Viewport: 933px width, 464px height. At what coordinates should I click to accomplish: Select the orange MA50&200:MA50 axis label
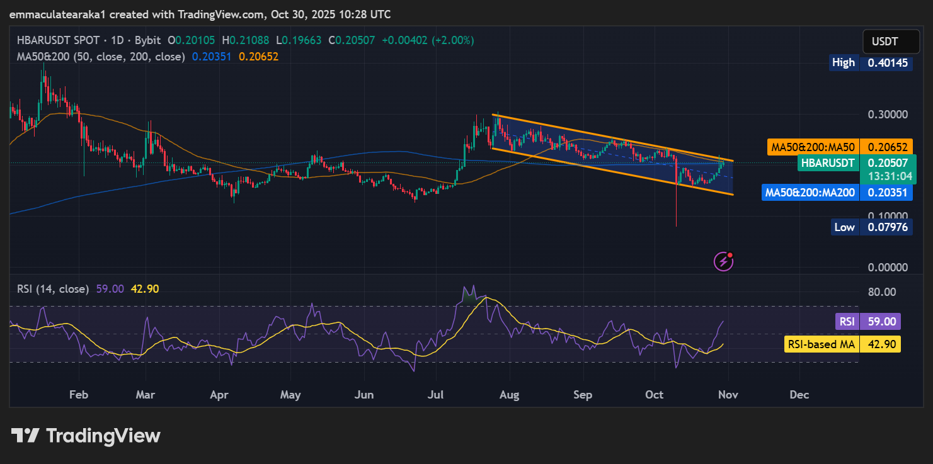[812, 147]
